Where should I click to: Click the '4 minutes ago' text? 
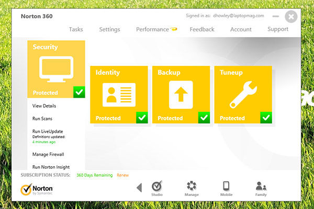coord(44,142)
